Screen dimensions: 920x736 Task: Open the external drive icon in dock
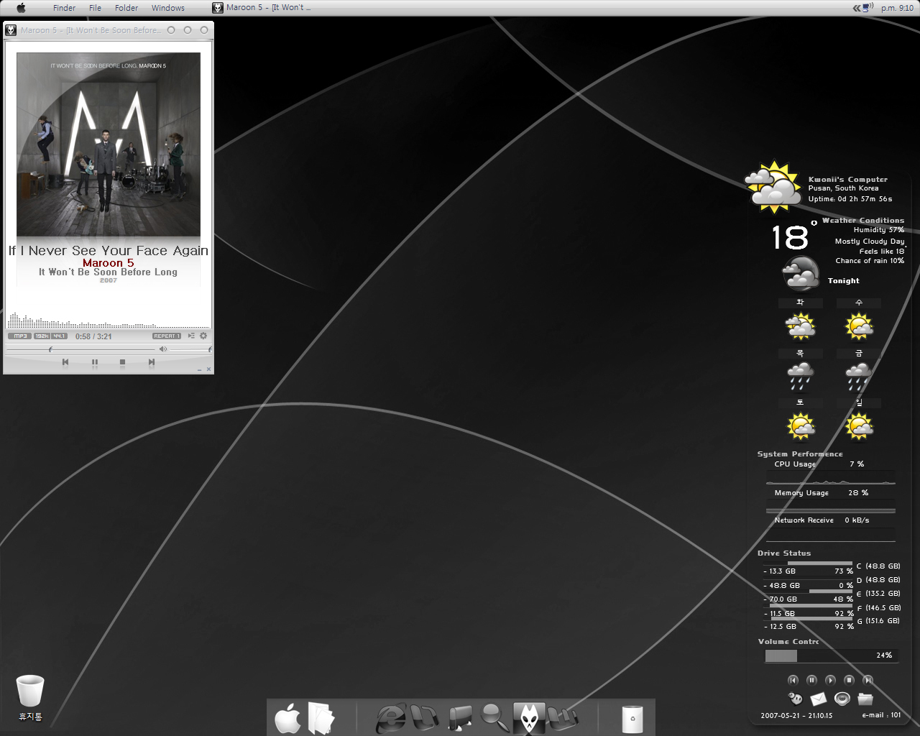tap(460, 718)
